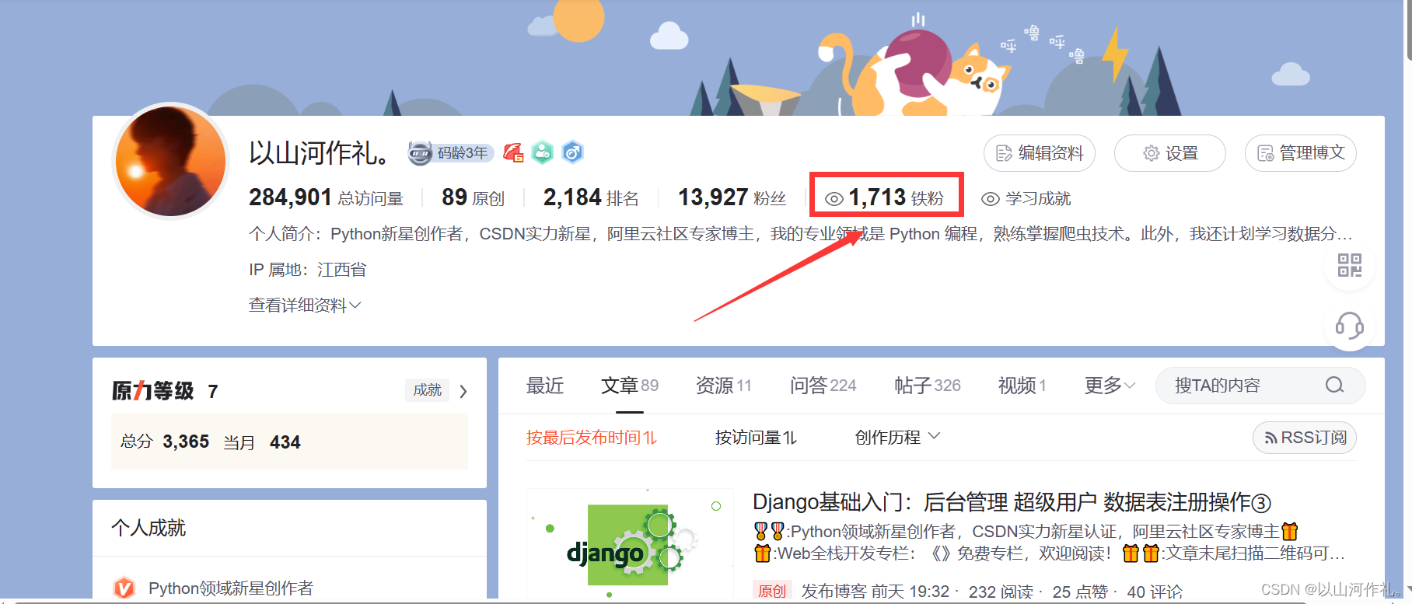The width and height of the screenshot is (1412, 604).
Task: Click the username 以山河作礼。
Action: [x=320, y=153]
